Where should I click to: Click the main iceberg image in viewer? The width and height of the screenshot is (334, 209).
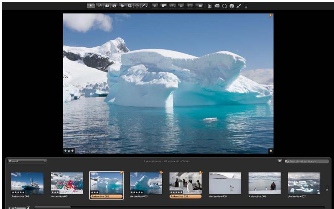168,84
